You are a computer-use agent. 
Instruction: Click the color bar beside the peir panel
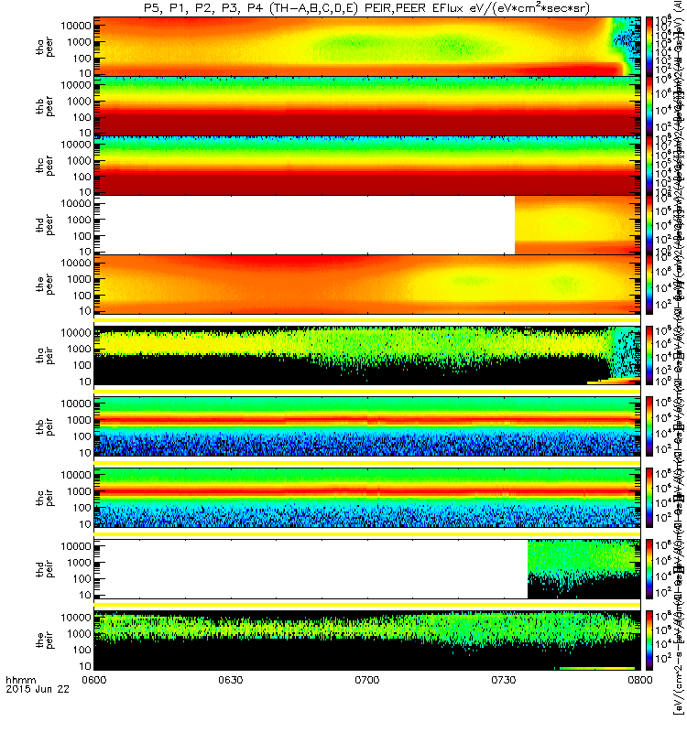[x=649, y=640]
